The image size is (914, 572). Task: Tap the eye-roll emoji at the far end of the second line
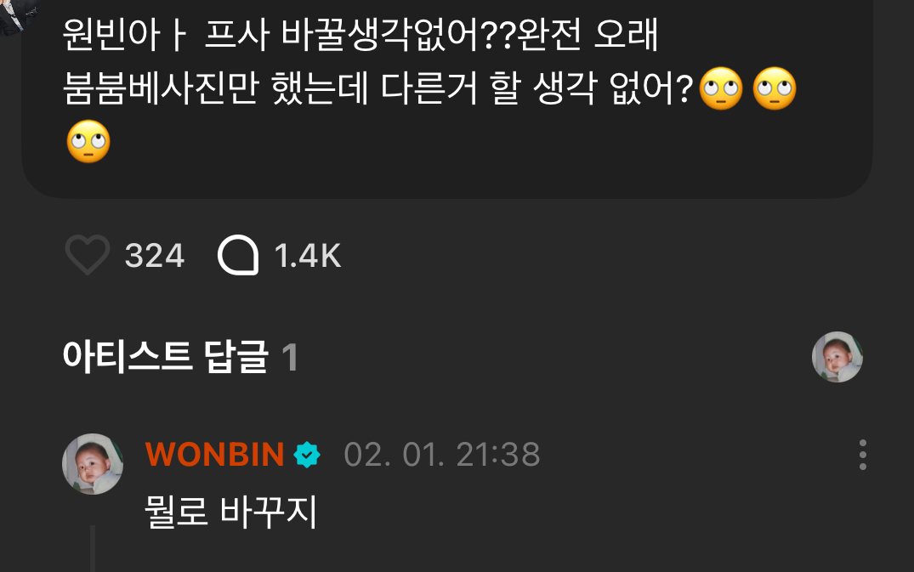point(775,89)
